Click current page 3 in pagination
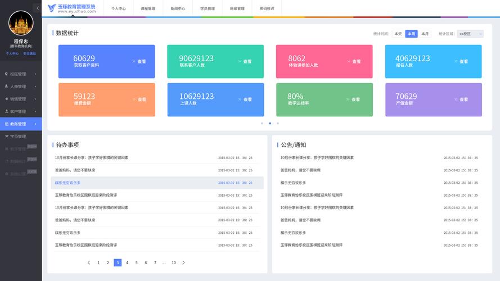This screenshot has width=500, height=281. pyautogui.click(x=118, y=262)
